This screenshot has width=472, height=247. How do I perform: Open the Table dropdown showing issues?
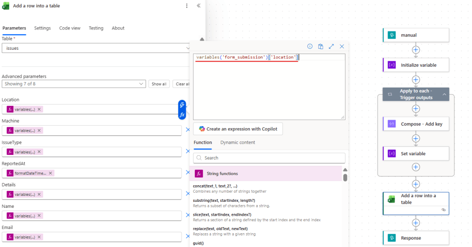pos(96,48)
